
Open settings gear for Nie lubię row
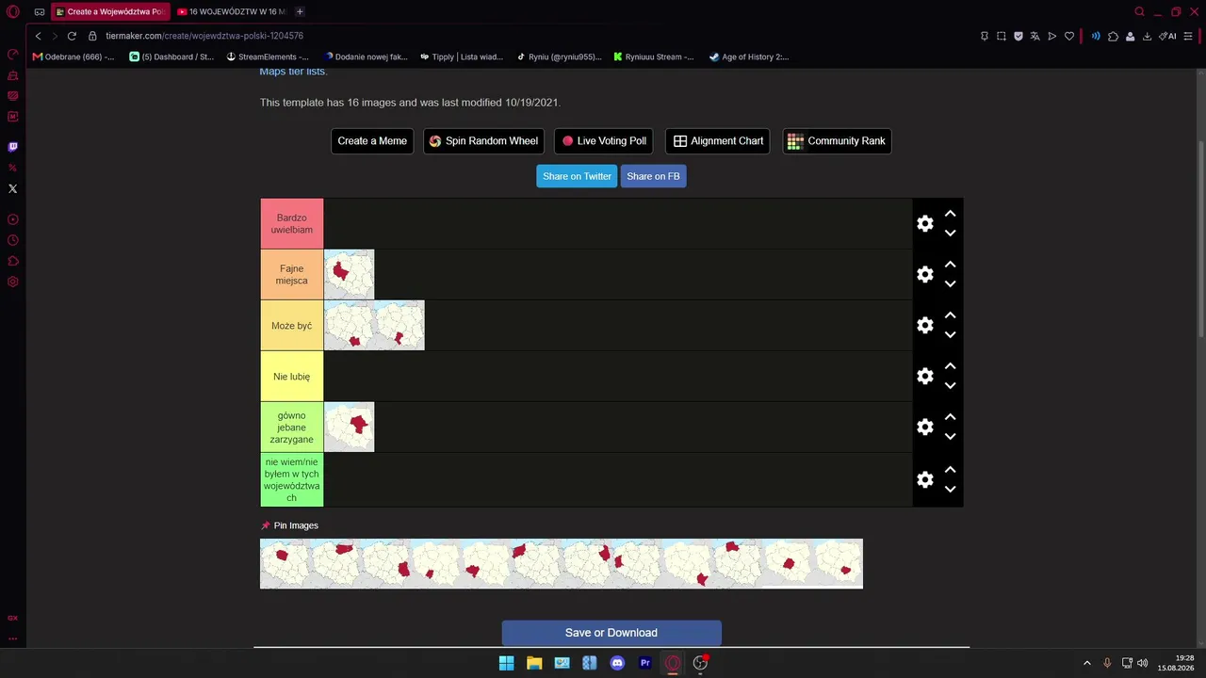pos(925,376)
